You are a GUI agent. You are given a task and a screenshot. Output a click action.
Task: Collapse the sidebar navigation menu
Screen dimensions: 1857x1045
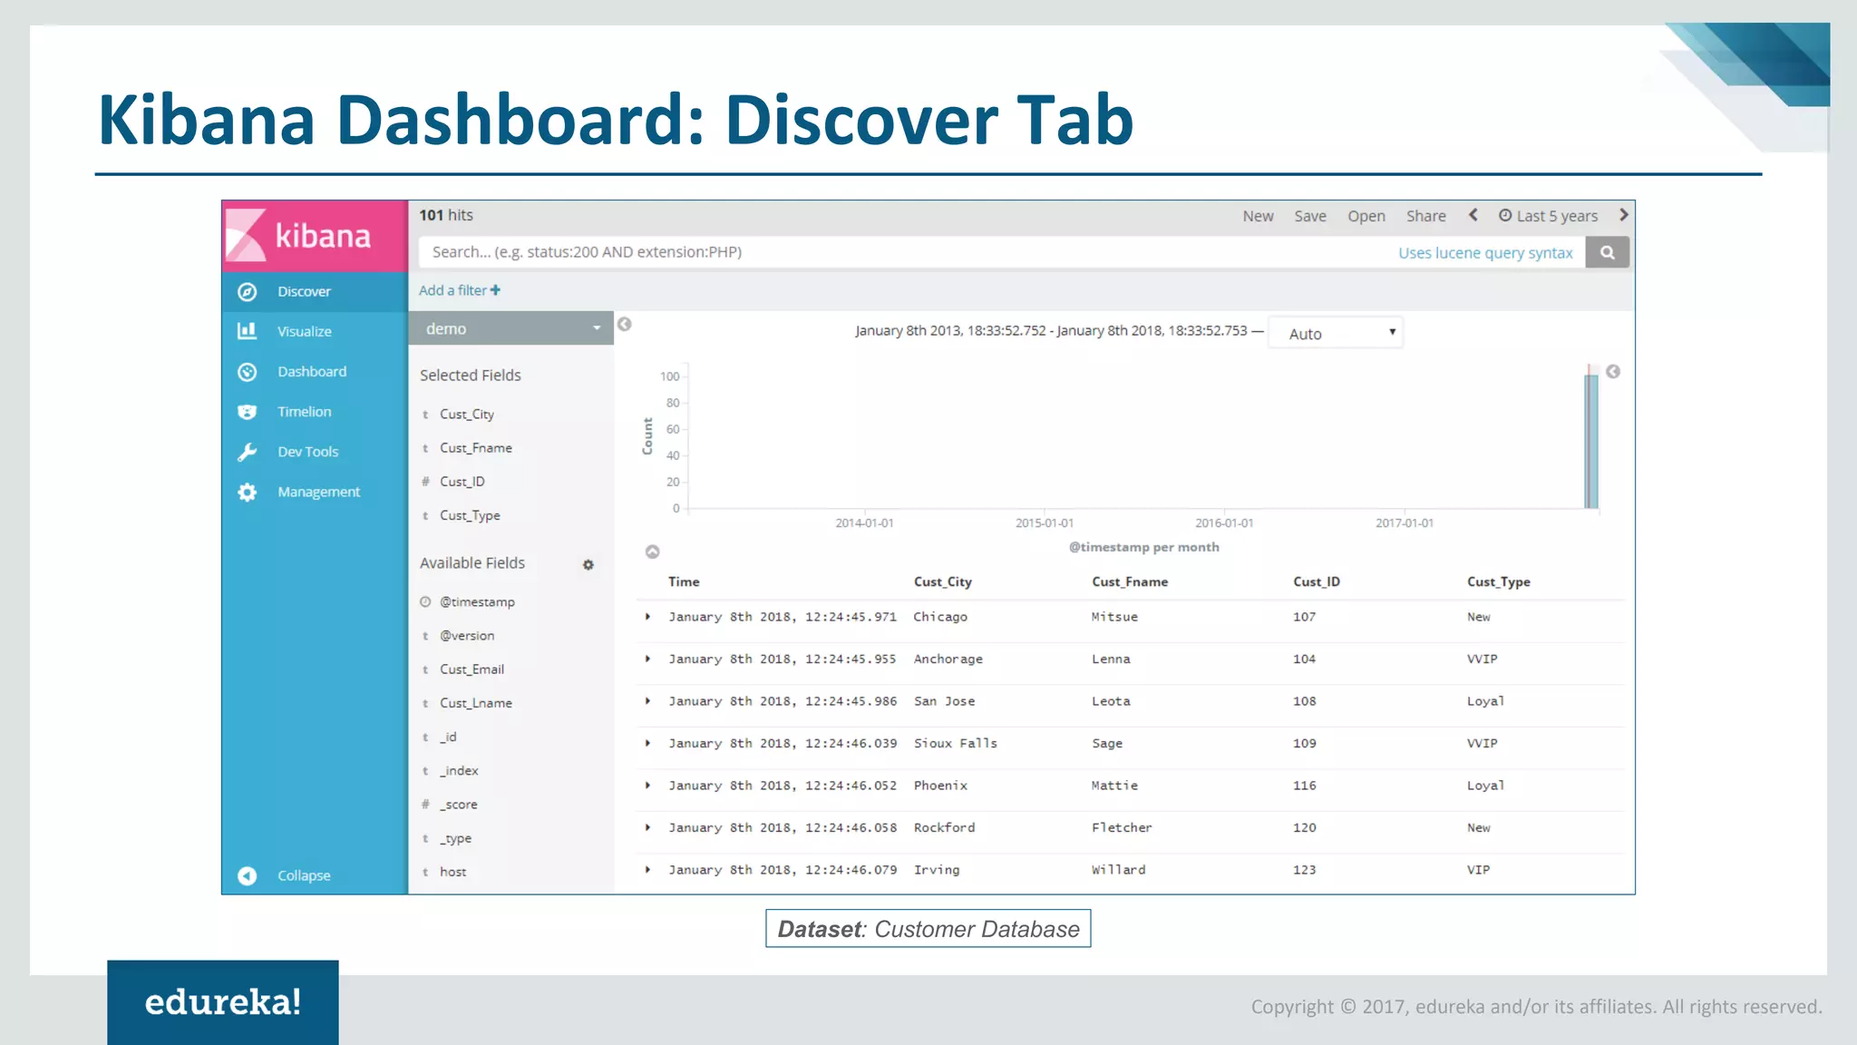pos(247,875)
